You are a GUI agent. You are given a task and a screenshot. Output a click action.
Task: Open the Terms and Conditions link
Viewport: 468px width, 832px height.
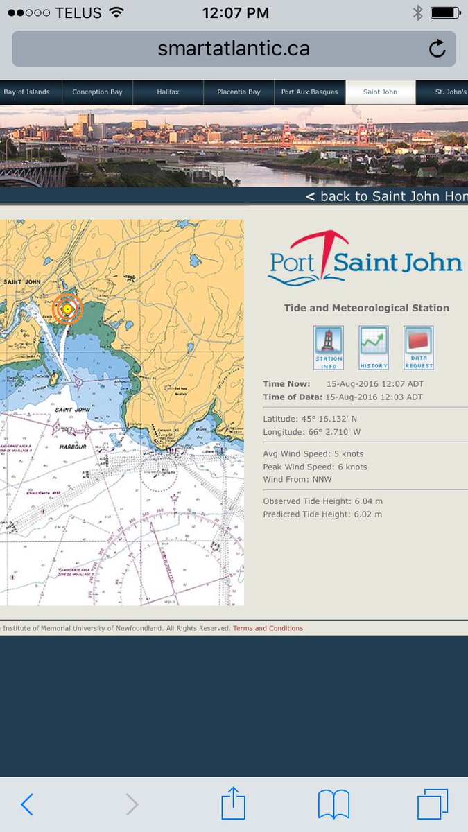point(268,628)
